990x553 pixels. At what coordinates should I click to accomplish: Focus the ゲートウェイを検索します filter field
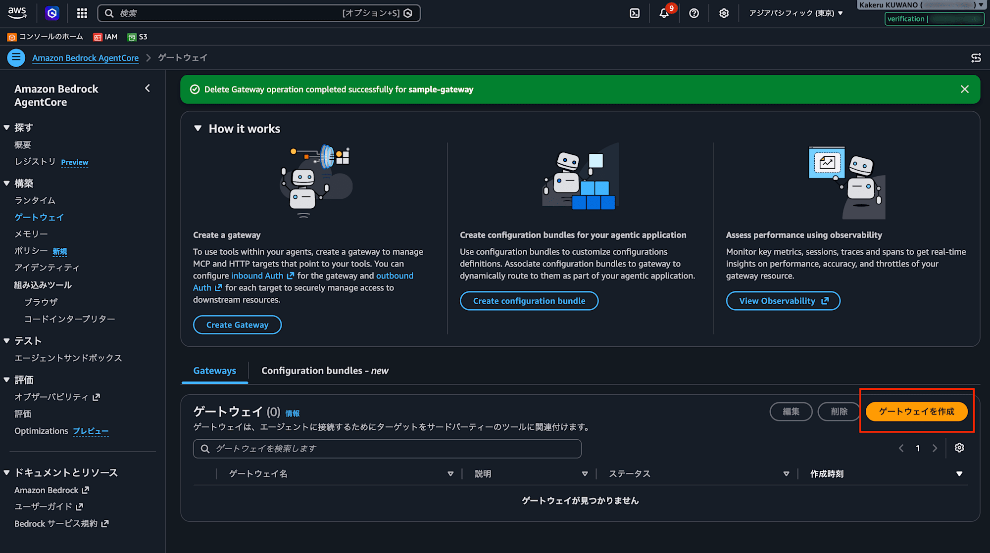click(x=387, y=449)
